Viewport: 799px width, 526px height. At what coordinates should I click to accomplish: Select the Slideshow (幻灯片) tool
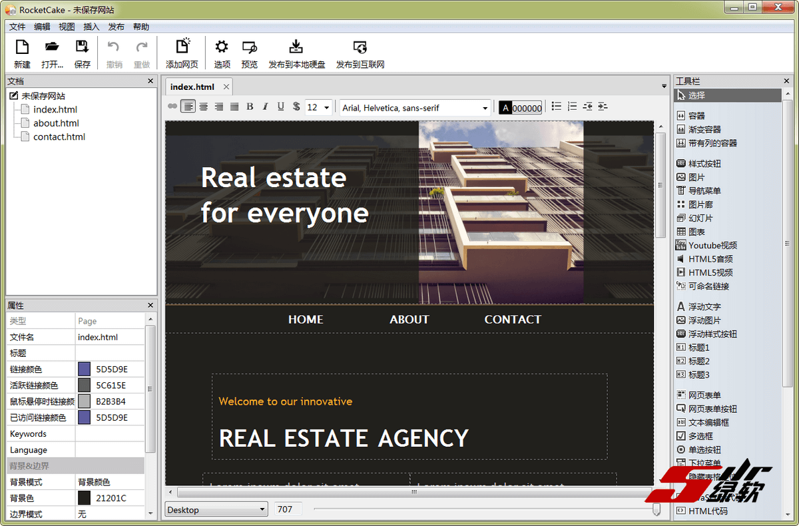pos(700,218)
